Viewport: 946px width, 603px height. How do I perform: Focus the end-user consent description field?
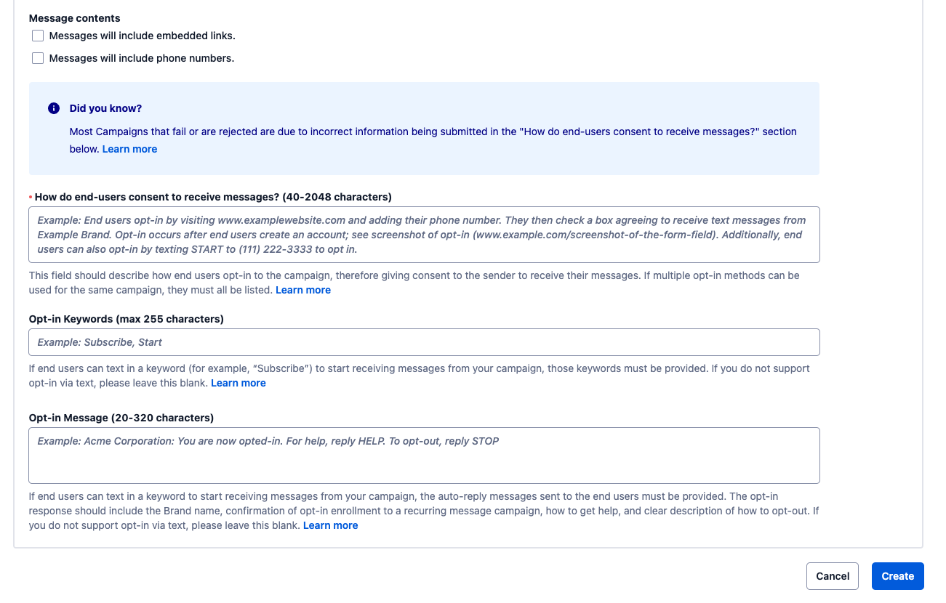point(424,235)
